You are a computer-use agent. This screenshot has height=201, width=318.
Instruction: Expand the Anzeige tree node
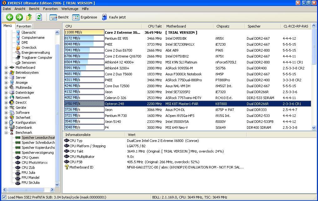pyautogui.click(x=6, y=83)
